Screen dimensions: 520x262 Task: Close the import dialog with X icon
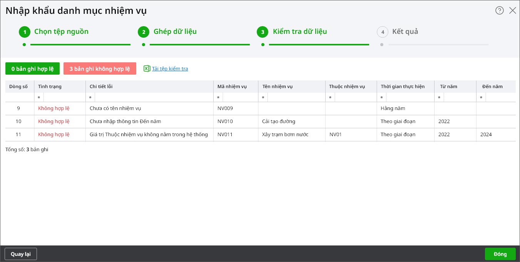(x=512, y=10)
